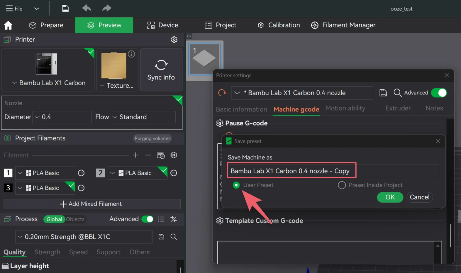Switch to the Prepare tab
This screenshot has height=273, width=461.
coord(46,25)
